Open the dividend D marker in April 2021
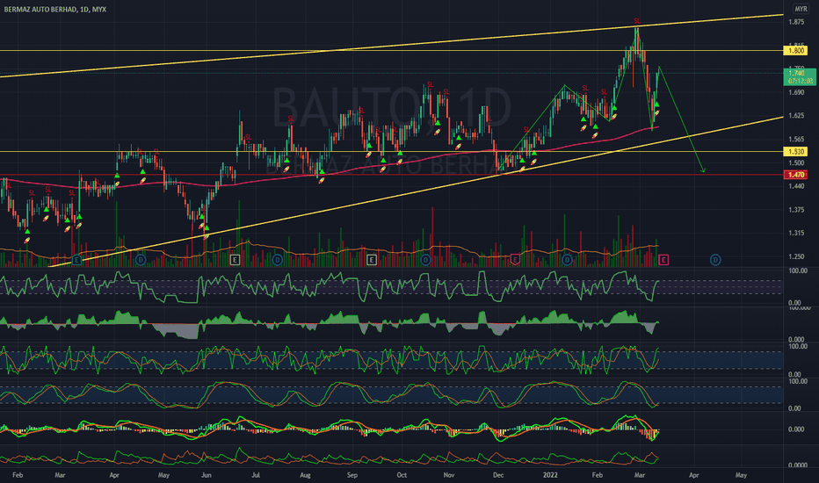The width and height of the screenshot is (819, 483). pyautogui.click(x=140, y=260)
